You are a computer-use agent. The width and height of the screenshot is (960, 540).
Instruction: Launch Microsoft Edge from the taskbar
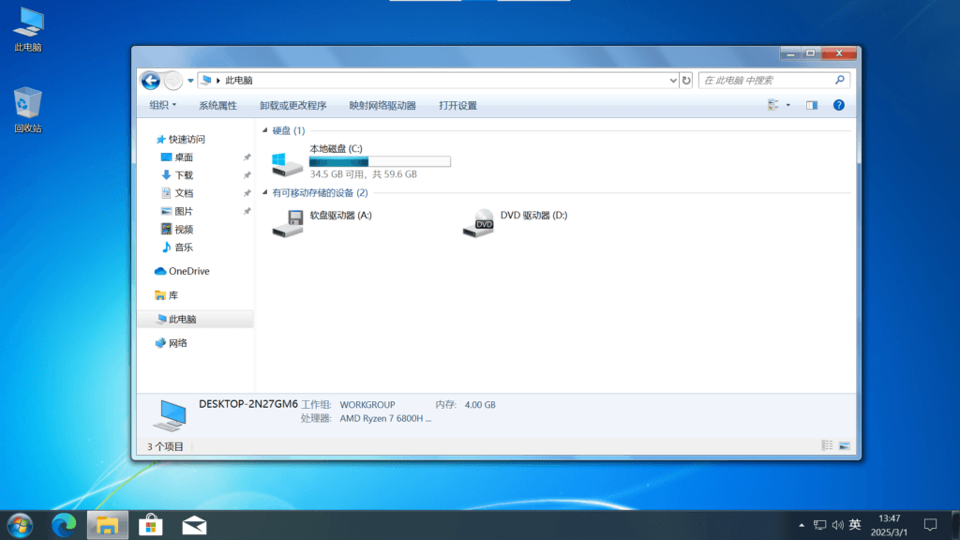tap(62, 525)
